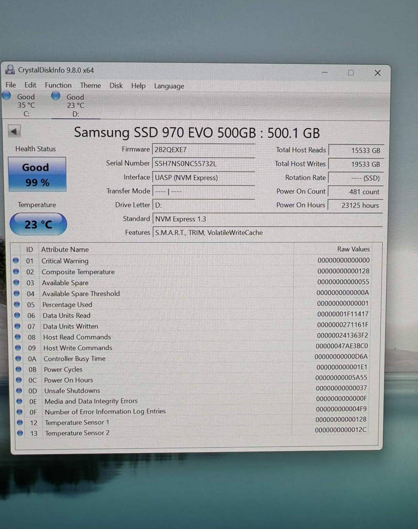The width and height of the screenshot is (418, 529).
Task: Click raw value 000000000004F9
Action: (x=341, y=409)
